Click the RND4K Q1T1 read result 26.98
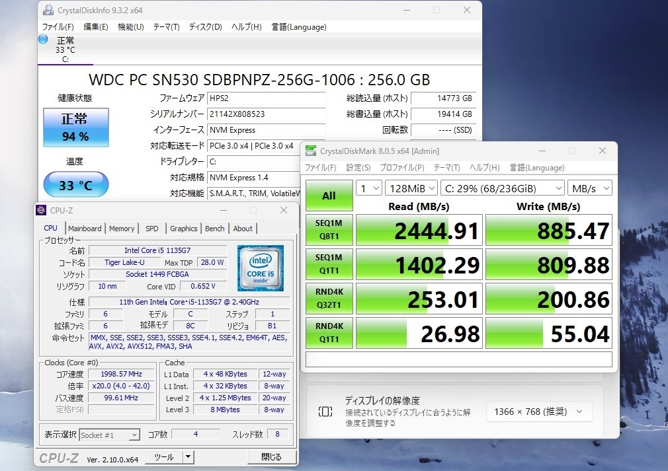Viewport: 668px width, 471px height. (x=419, y=333)
